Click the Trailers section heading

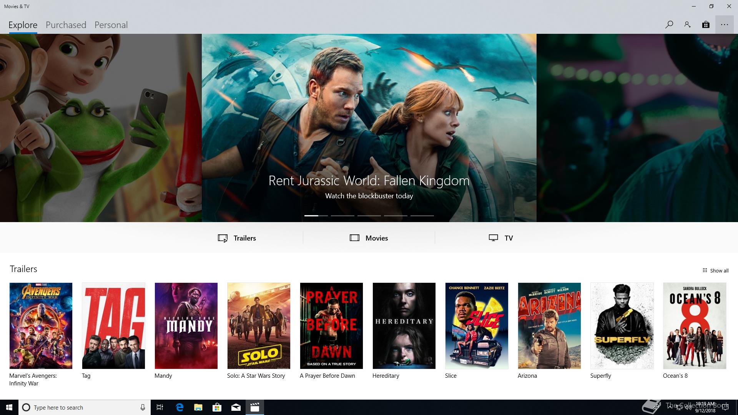pyautogui.click(x=23, y=269)
